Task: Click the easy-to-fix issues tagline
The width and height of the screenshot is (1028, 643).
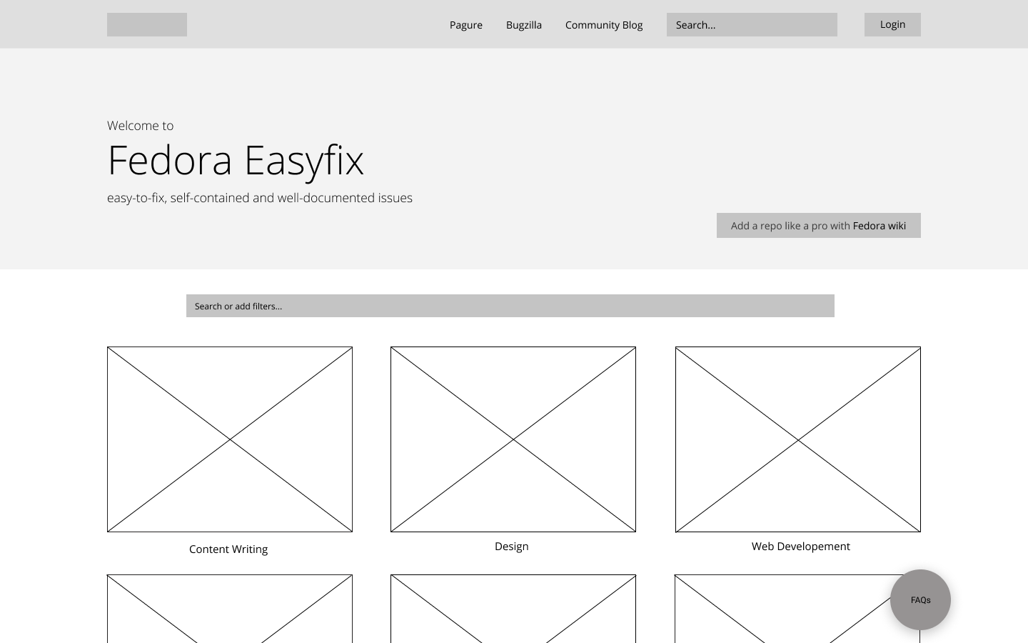Action: click(x=260, y=198)
